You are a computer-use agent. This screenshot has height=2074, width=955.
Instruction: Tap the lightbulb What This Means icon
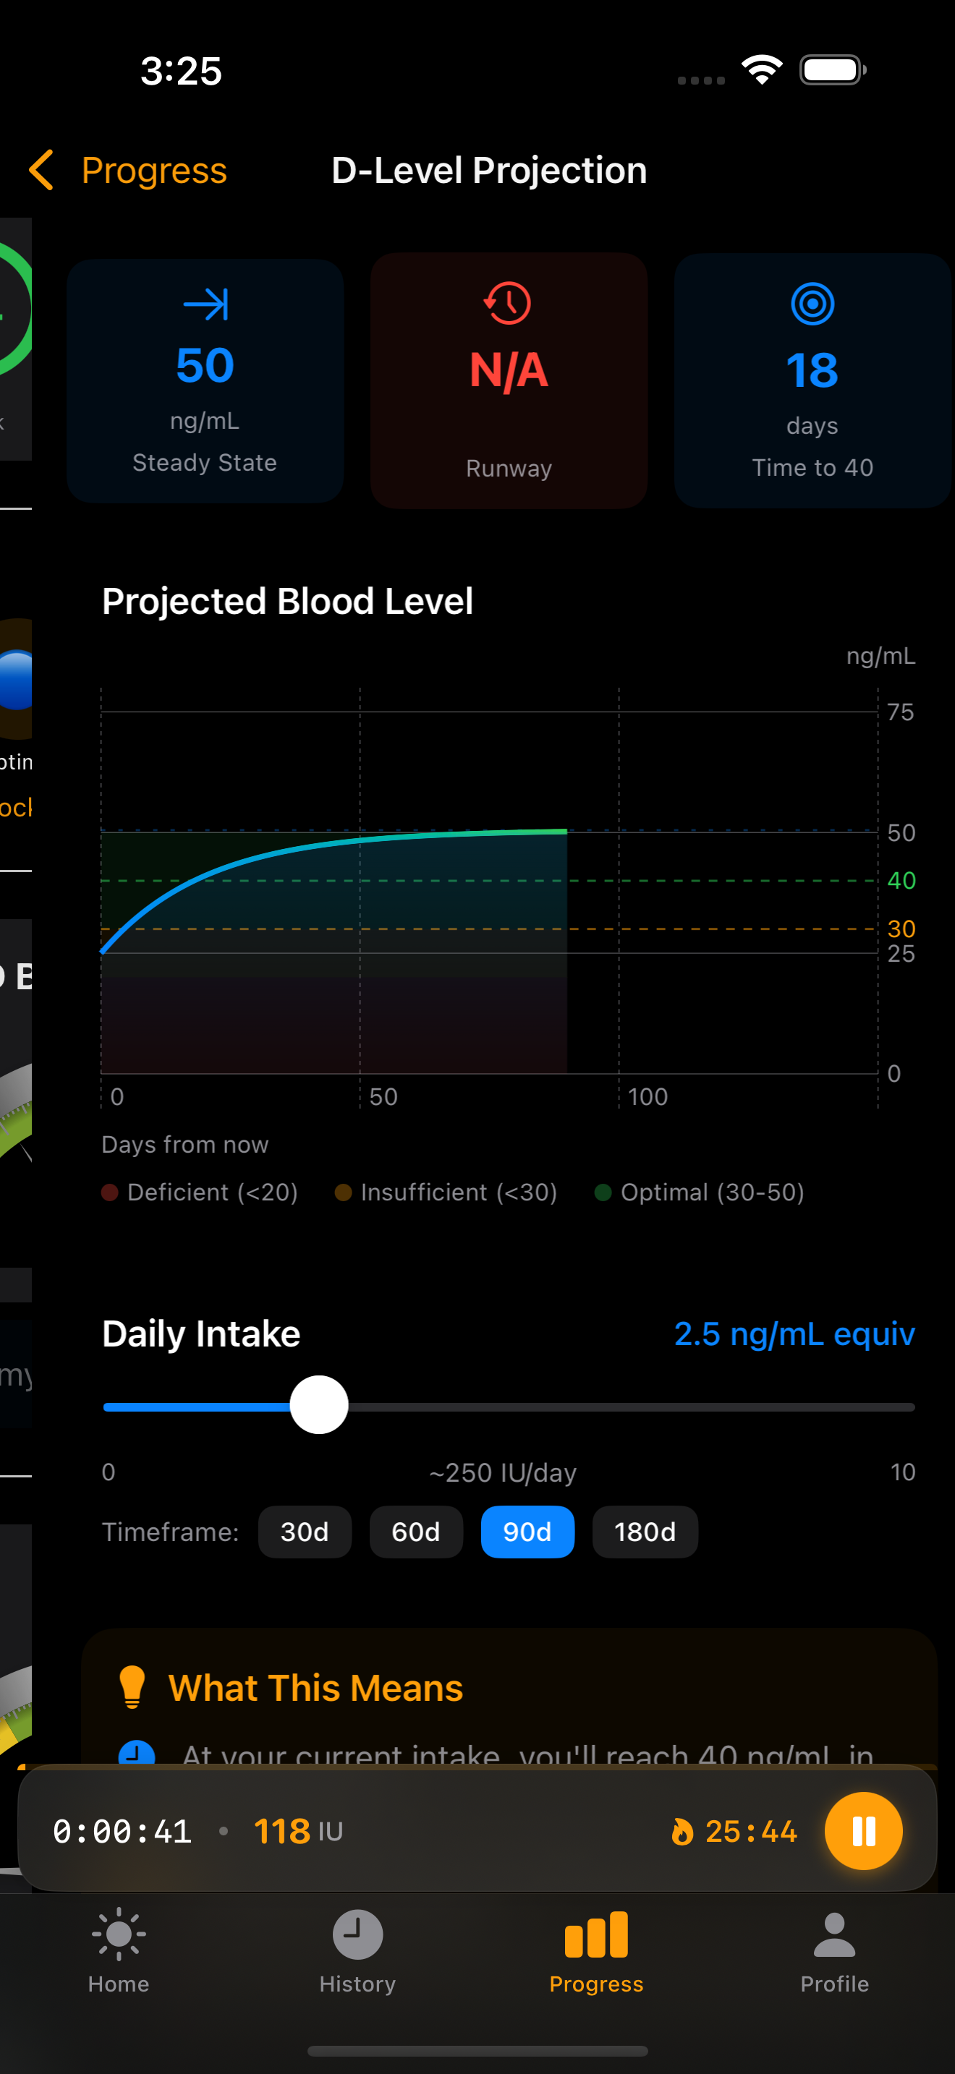[132, 1686]
